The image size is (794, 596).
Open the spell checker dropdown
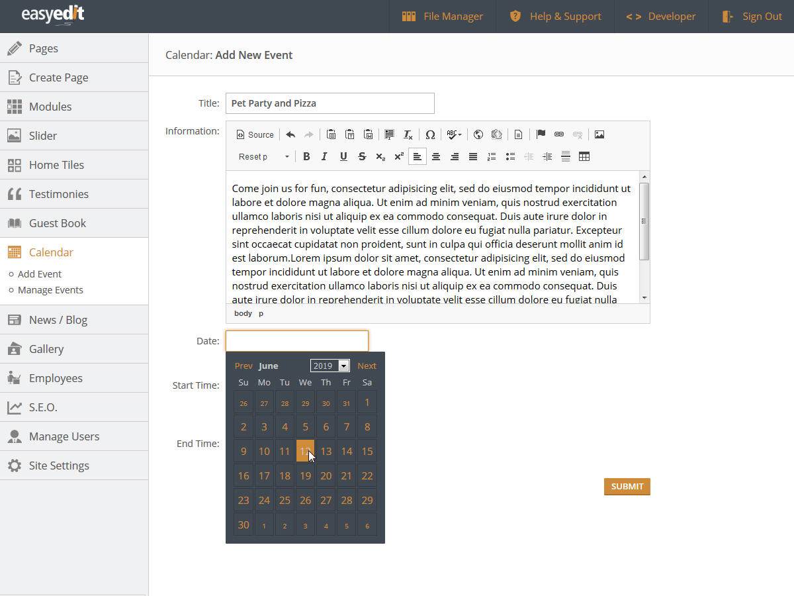click(454, 134)
